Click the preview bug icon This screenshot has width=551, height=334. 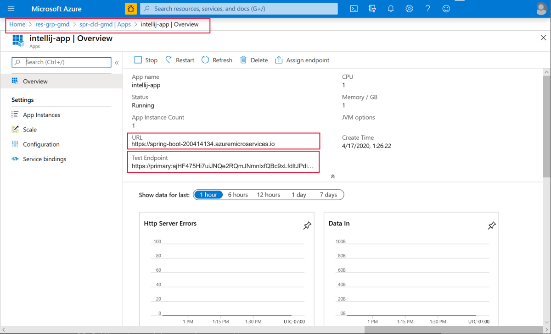[x=131, y=9]
